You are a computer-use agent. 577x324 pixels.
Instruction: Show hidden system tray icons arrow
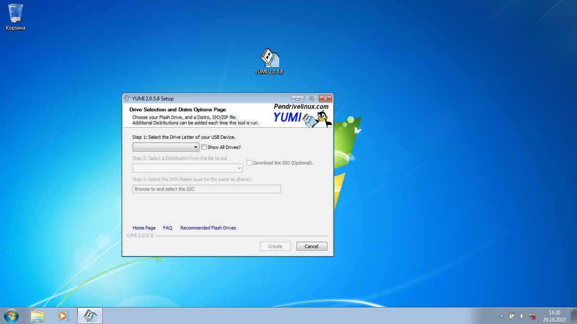coord(502,316)
